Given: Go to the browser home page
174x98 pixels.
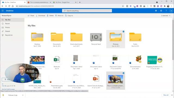Looking at the screenshot, I should click(13, 6).
